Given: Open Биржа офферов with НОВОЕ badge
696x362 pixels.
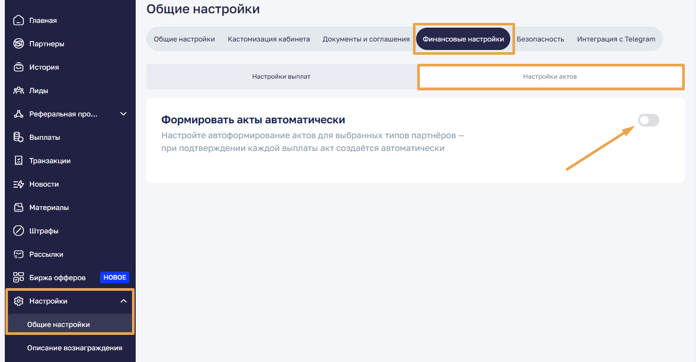Looking at the screenshot, I should [57, 278].
